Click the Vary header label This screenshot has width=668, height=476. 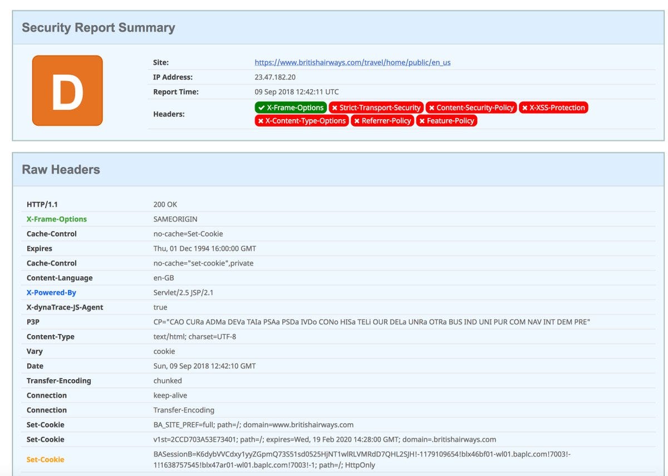pyautogui.click(x=35, y=351)
